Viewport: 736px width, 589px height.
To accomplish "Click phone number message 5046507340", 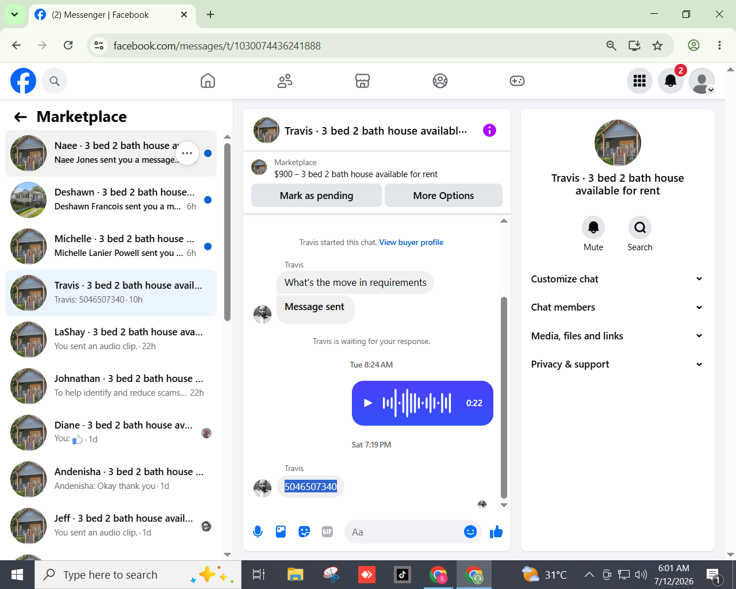I will [x=310, y=487].
